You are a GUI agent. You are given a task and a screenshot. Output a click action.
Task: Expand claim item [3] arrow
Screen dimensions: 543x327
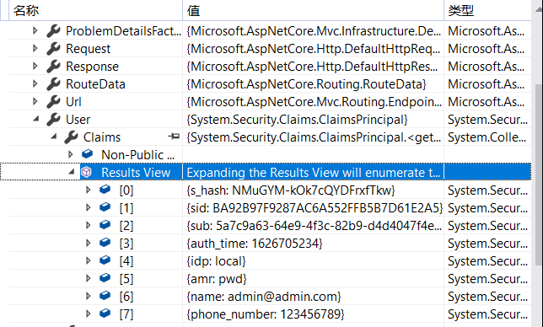[88, 243]
